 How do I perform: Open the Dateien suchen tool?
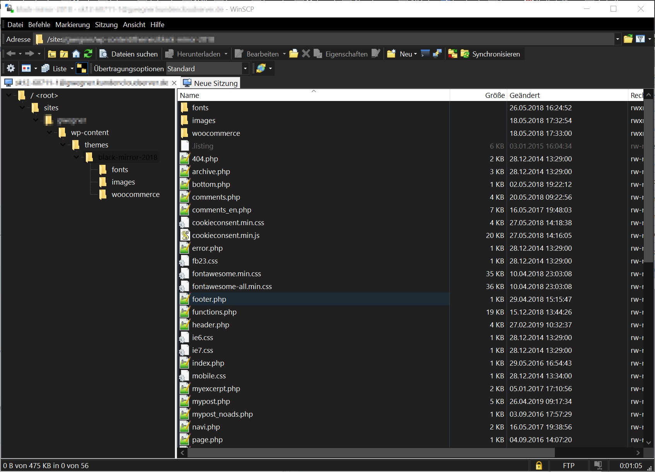tap(129, 54)
